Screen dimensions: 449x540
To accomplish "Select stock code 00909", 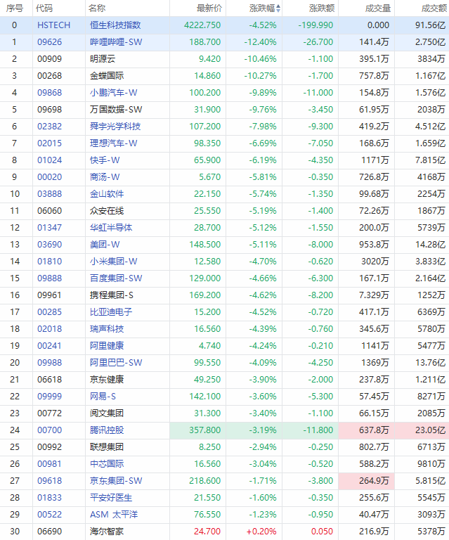I will tap(50, 59).
